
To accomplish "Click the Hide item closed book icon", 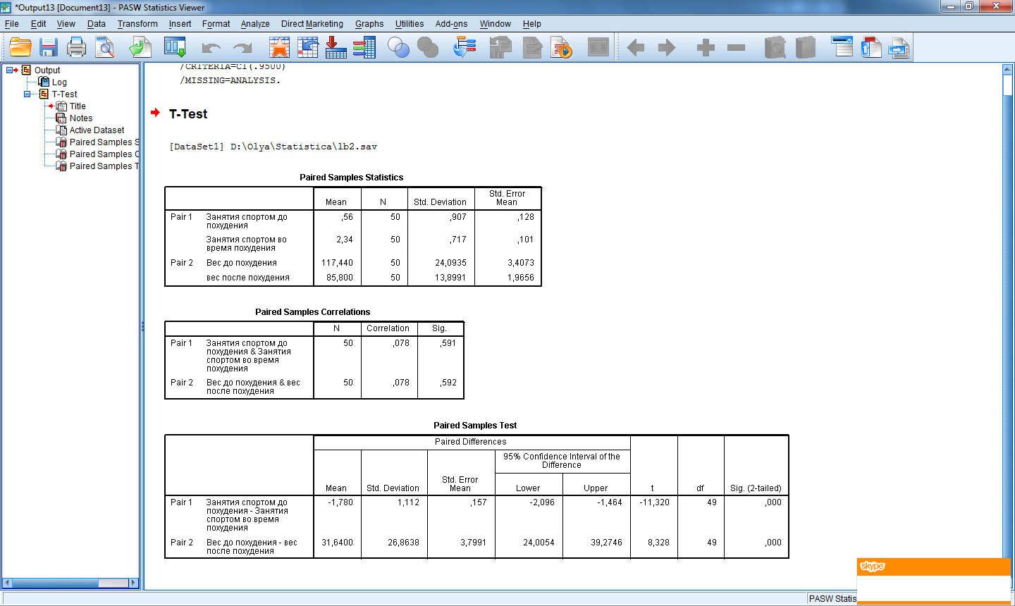I will click(x=805, y=48).
